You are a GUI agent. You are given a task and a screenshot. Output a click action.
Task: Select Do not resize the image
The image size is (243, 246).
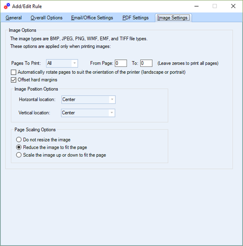(x=19, y=139)
